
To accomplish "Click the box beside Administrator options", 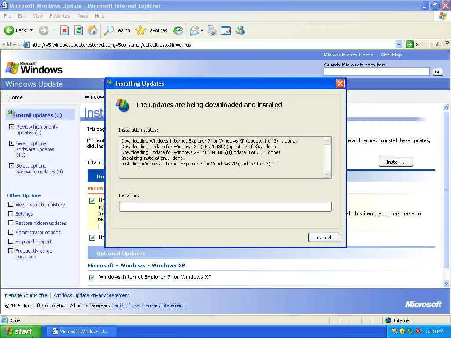I will (11, 232).
